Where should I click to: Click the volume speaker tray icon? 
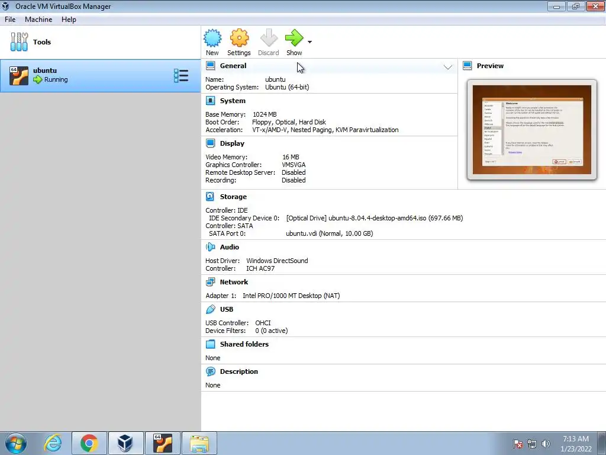[546, 444]
